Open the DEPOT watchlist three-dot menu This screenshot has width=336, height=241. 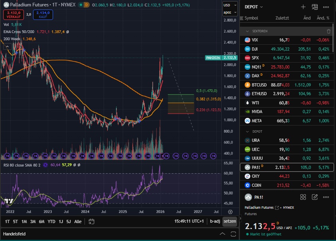click(x=326, y=7)
